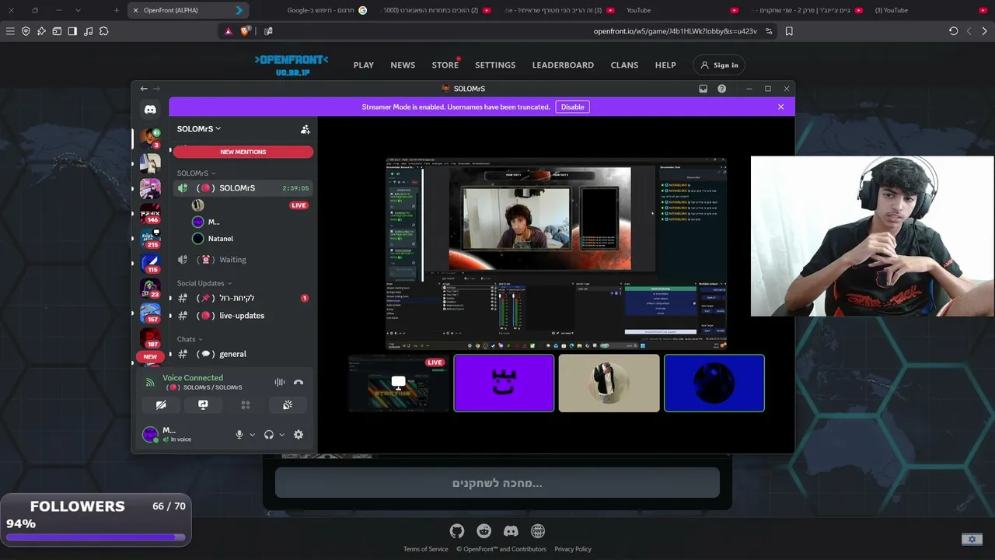The image size is (995, 560).
Task: Open the browser sidebar panel icon
Action: (x=72, y=31)
